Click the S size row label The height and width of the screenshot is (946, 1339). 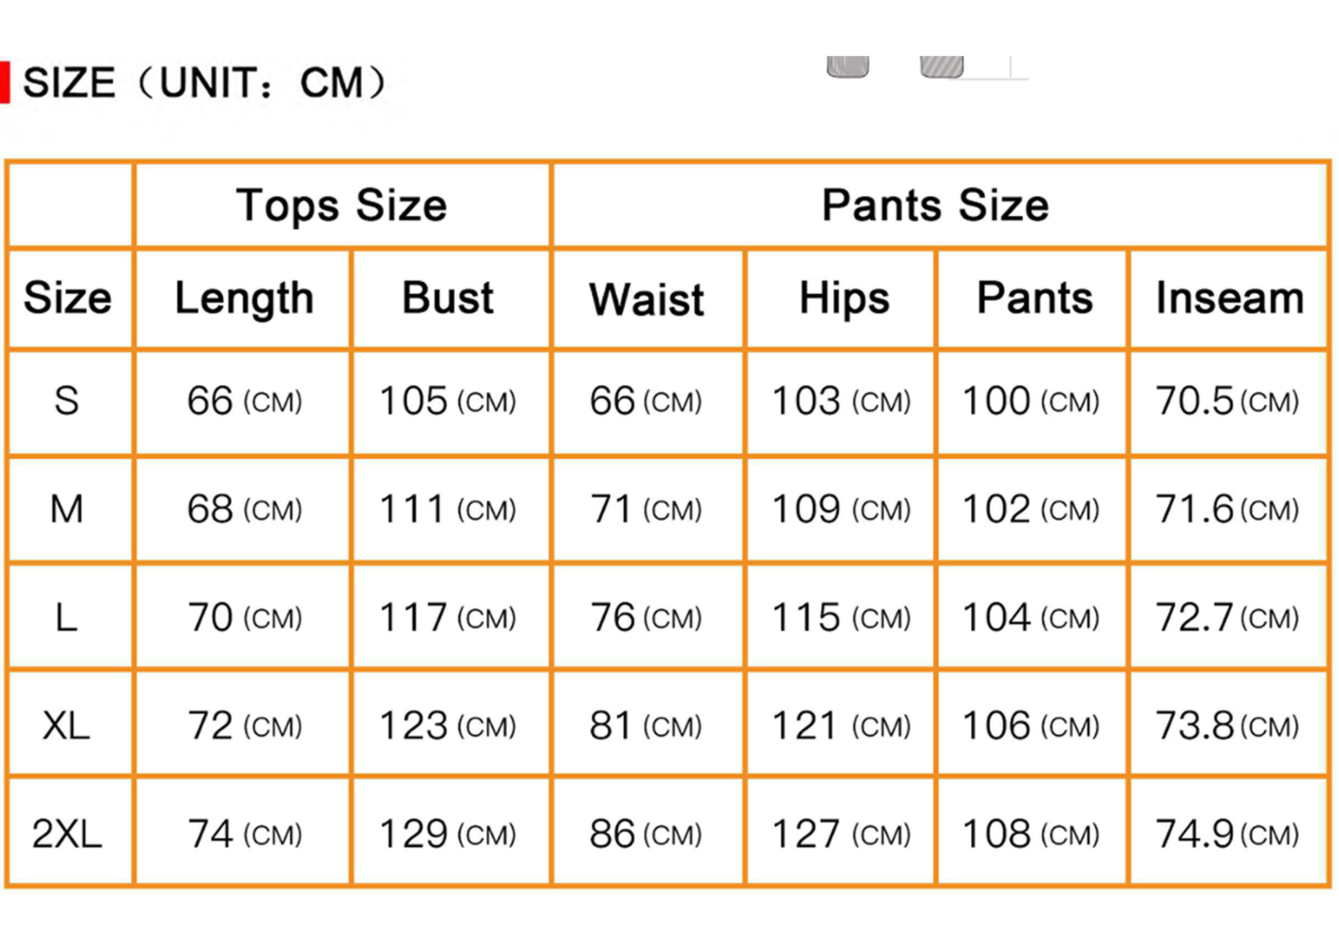67,402
